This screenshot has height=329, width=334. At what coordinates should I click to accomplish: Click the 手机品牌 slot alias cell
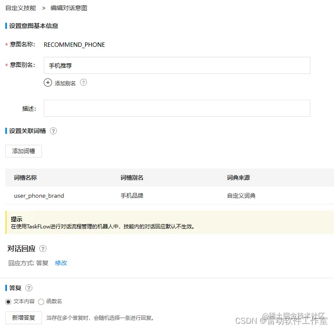click(x=132, y=196)
